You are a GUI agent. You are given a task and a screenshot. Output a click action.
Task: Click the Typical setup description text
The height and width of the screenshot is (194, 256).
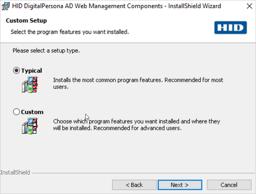[x=138, y=83]
